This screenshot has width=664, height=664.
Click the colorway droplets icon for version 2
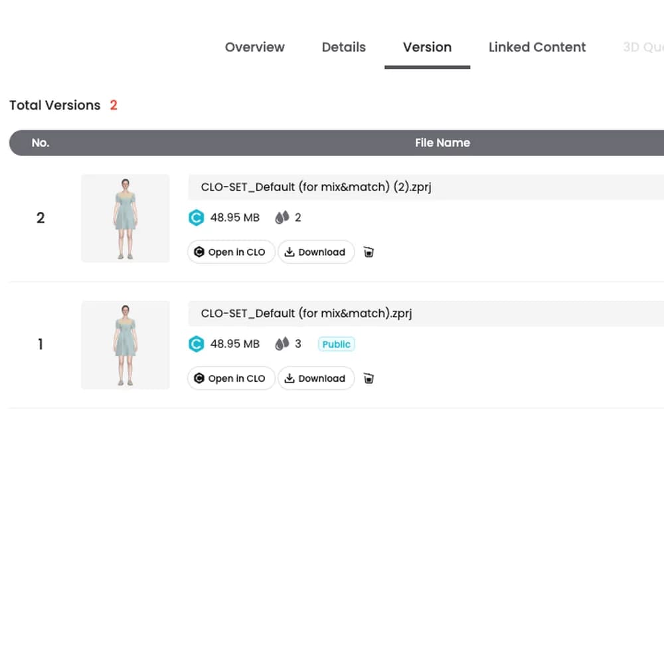(x=282, y=217)
